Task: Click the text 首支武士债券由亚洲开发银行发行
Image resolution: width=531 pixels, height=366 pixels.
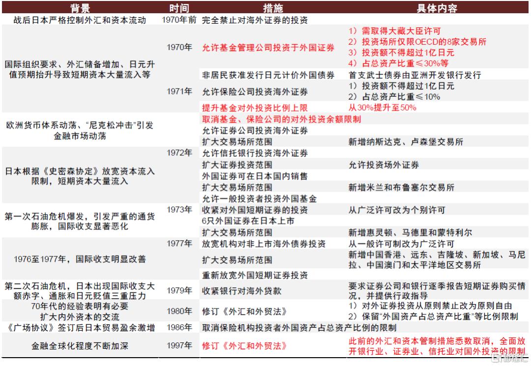Action: (415, 75)
